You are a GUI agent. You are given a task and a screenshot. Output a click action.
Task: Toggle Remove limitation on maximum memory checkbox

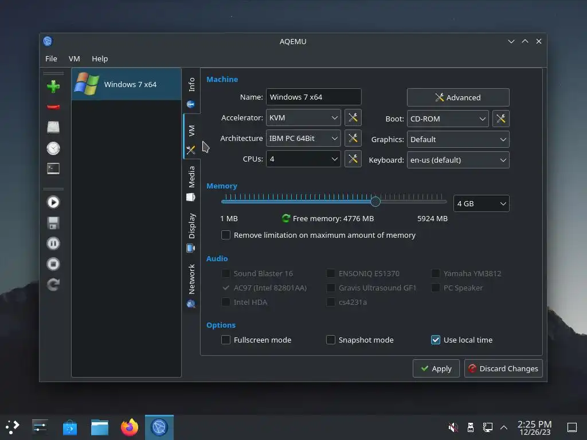point(226,235)
